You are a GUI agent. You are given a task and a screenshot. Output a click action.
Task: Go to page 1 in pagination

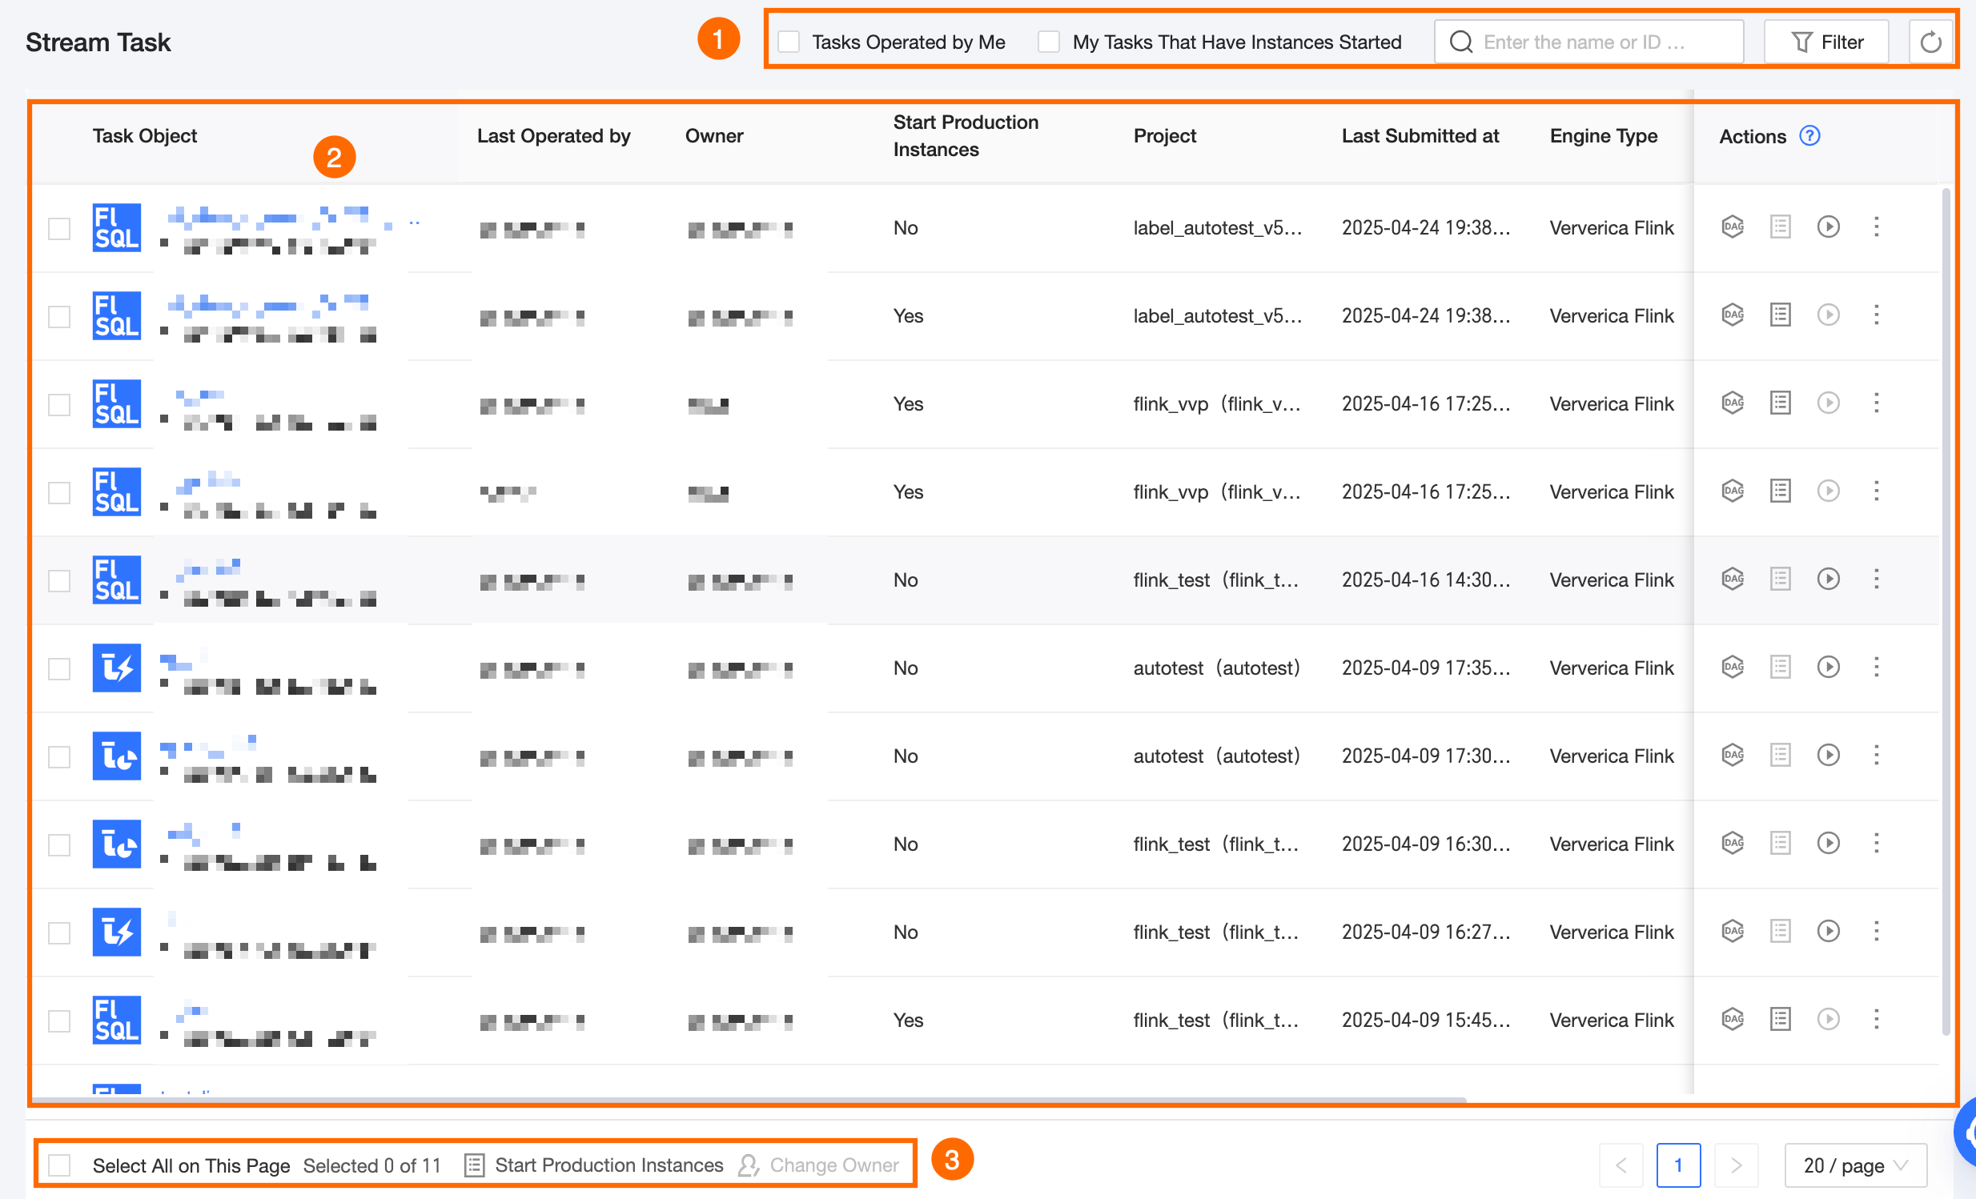(x=1677, y=1165)
